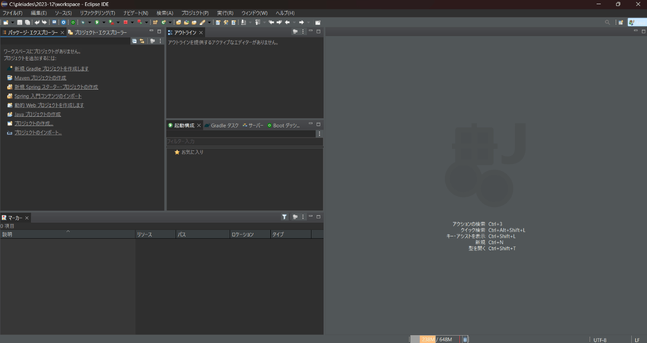The image size is (647, 343).
Task: Collapse all in Package Explorer
Action: click(134, 41)
